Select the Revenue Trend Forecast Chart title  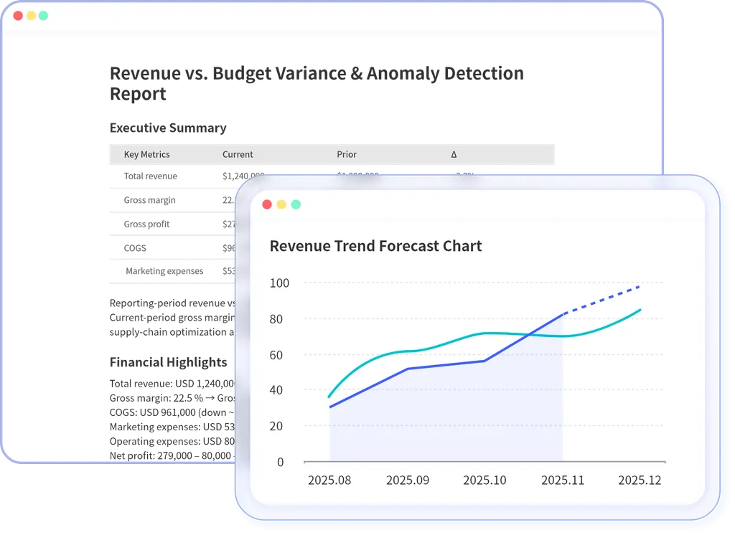(375, 246)
